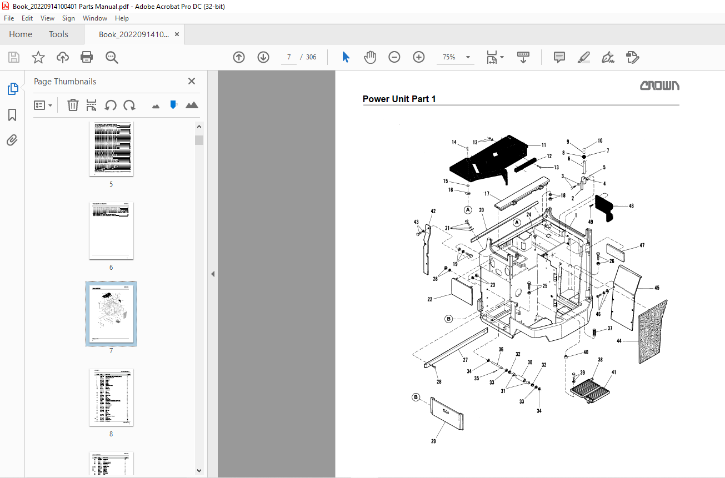Click the total pages 306 text
The height and width of the screenshot is (478, 725).
tap(311, 57)
